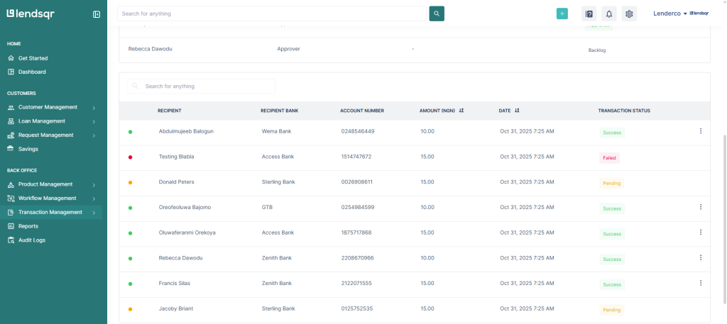Expand Transaction Management submenu
The image size is (727, 324).
coord(94,213)
